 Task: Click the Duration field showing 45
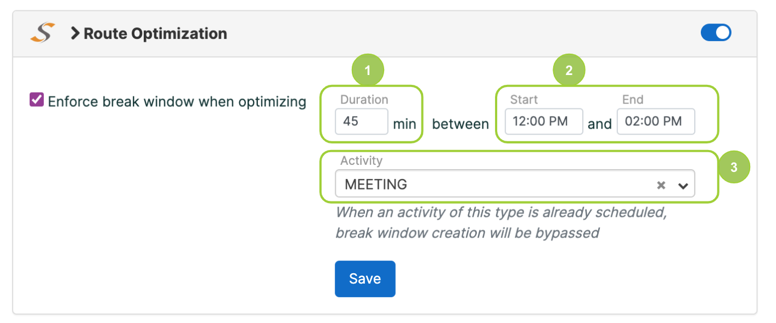coord(361,122)
